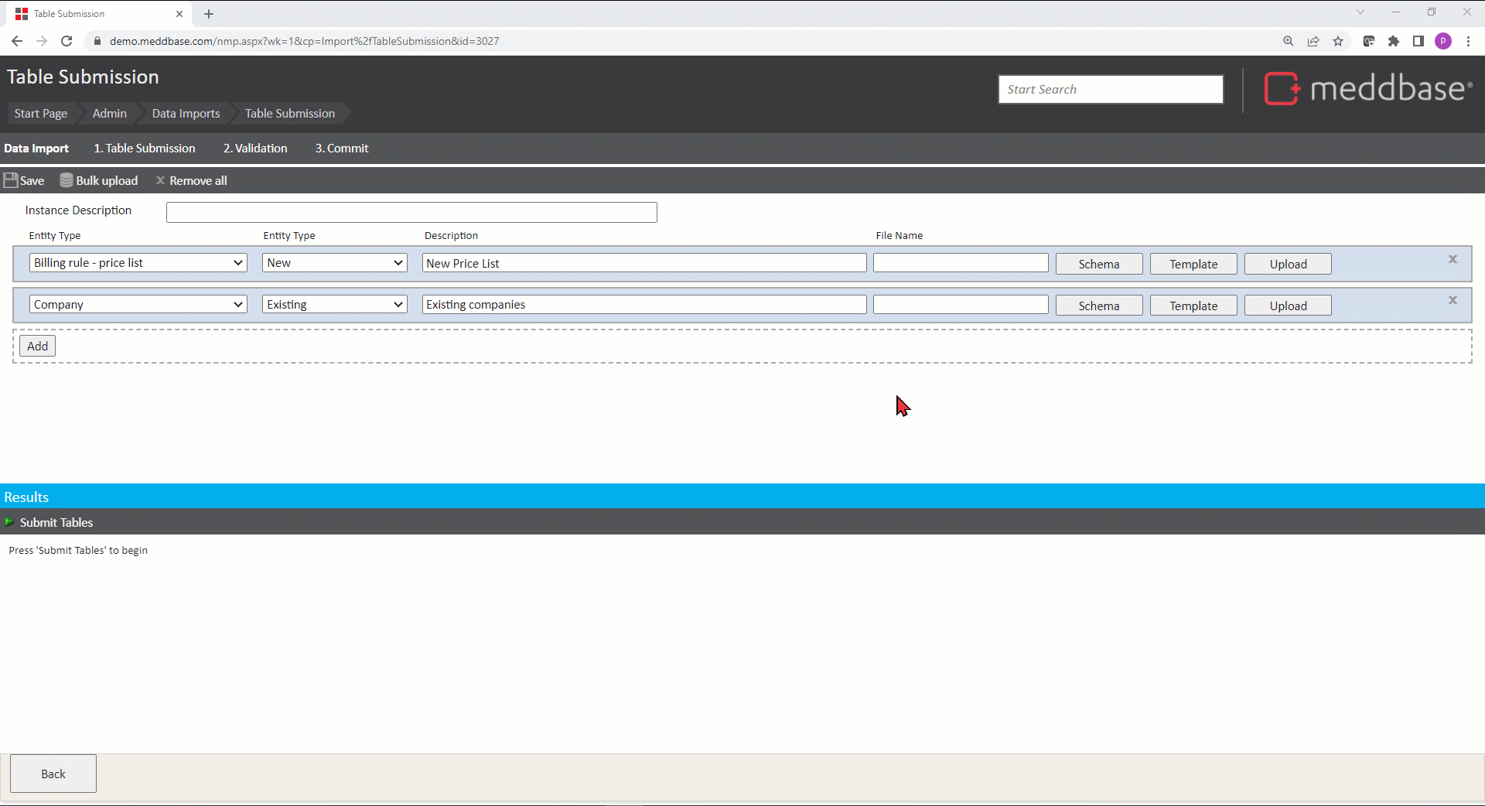Bookmark this page with star icon

pos(1338,41)
